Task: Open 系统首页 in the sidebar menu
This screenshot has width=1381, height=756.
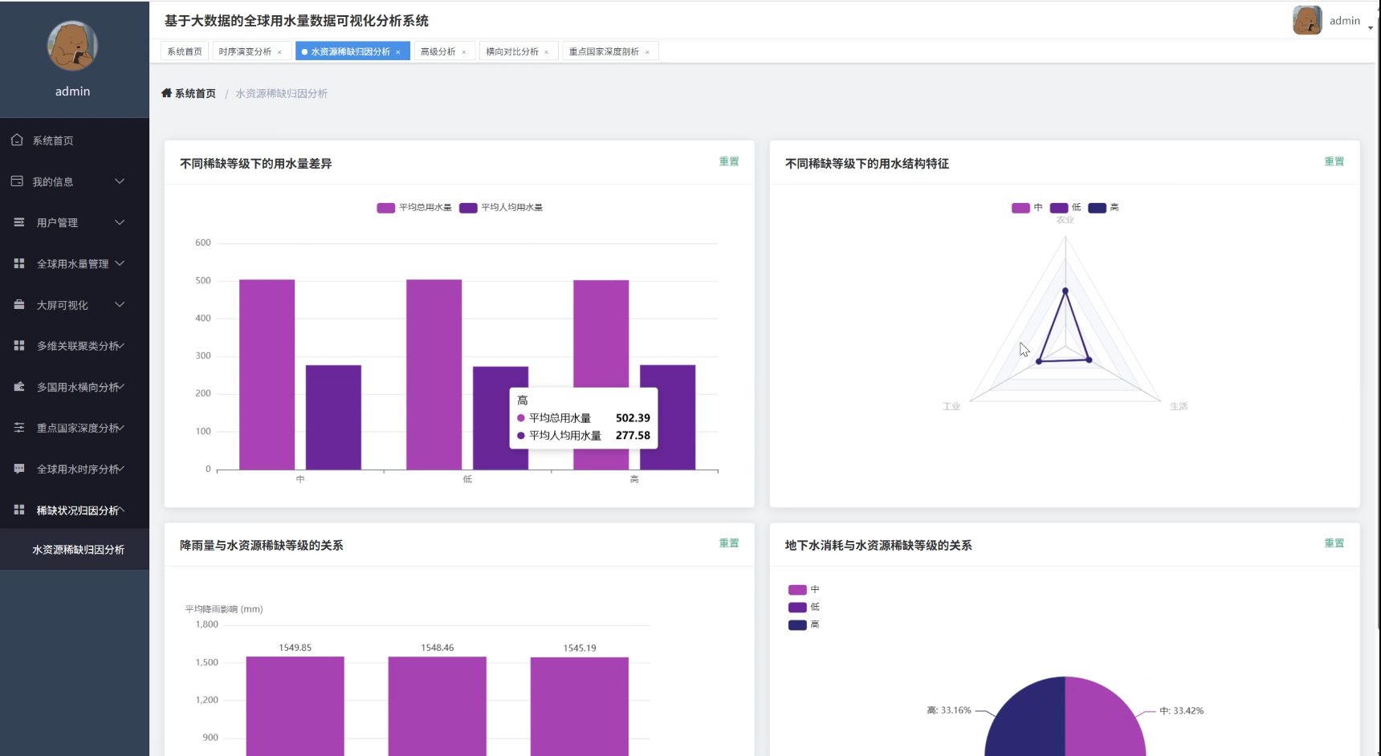Action: tap(75, 140)
